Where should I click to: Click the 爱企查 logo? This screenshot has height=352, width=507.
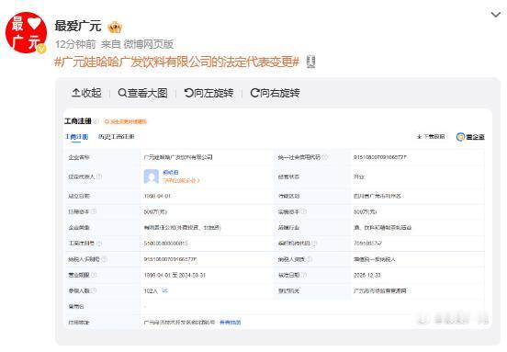(x=470, y=137)
